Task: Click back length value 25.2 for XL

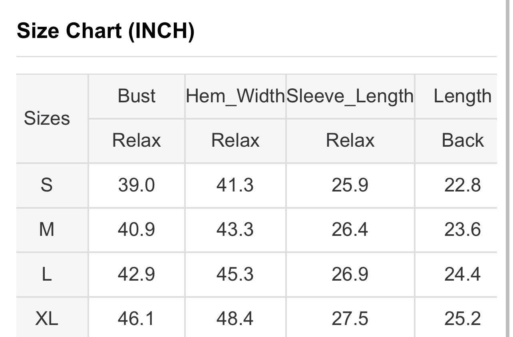Action: pos(462,319)
